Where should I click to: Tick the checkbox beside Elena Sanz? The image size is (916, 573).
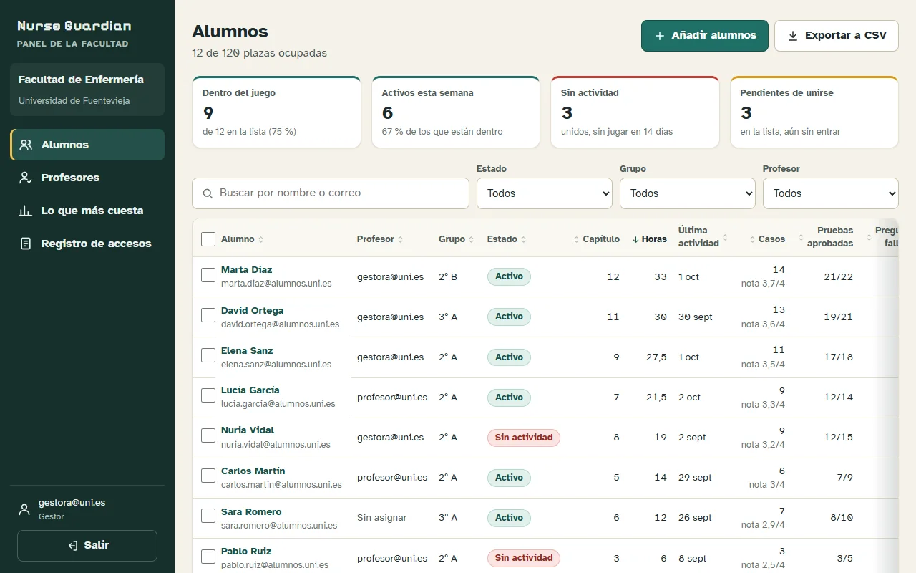[x=208, y=355]
